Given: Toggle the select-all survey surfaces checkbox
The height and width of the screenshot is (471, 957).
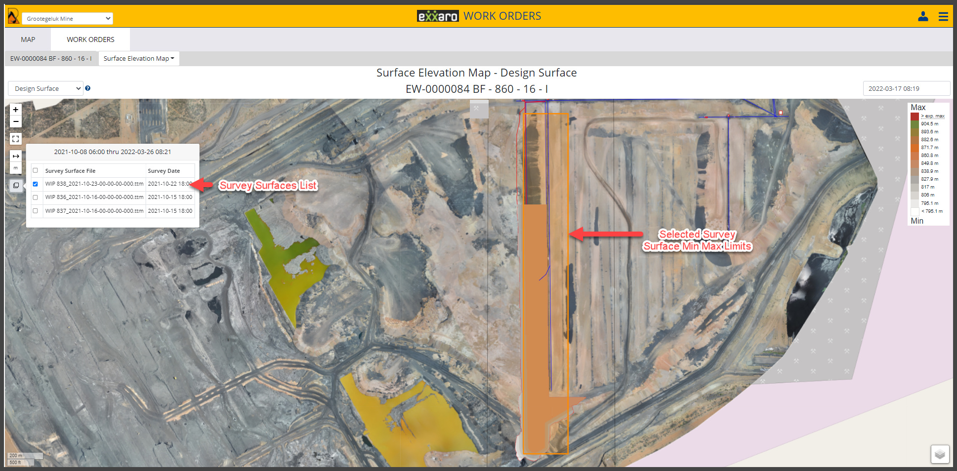Looking at the screenshot, I should (36, 171).
